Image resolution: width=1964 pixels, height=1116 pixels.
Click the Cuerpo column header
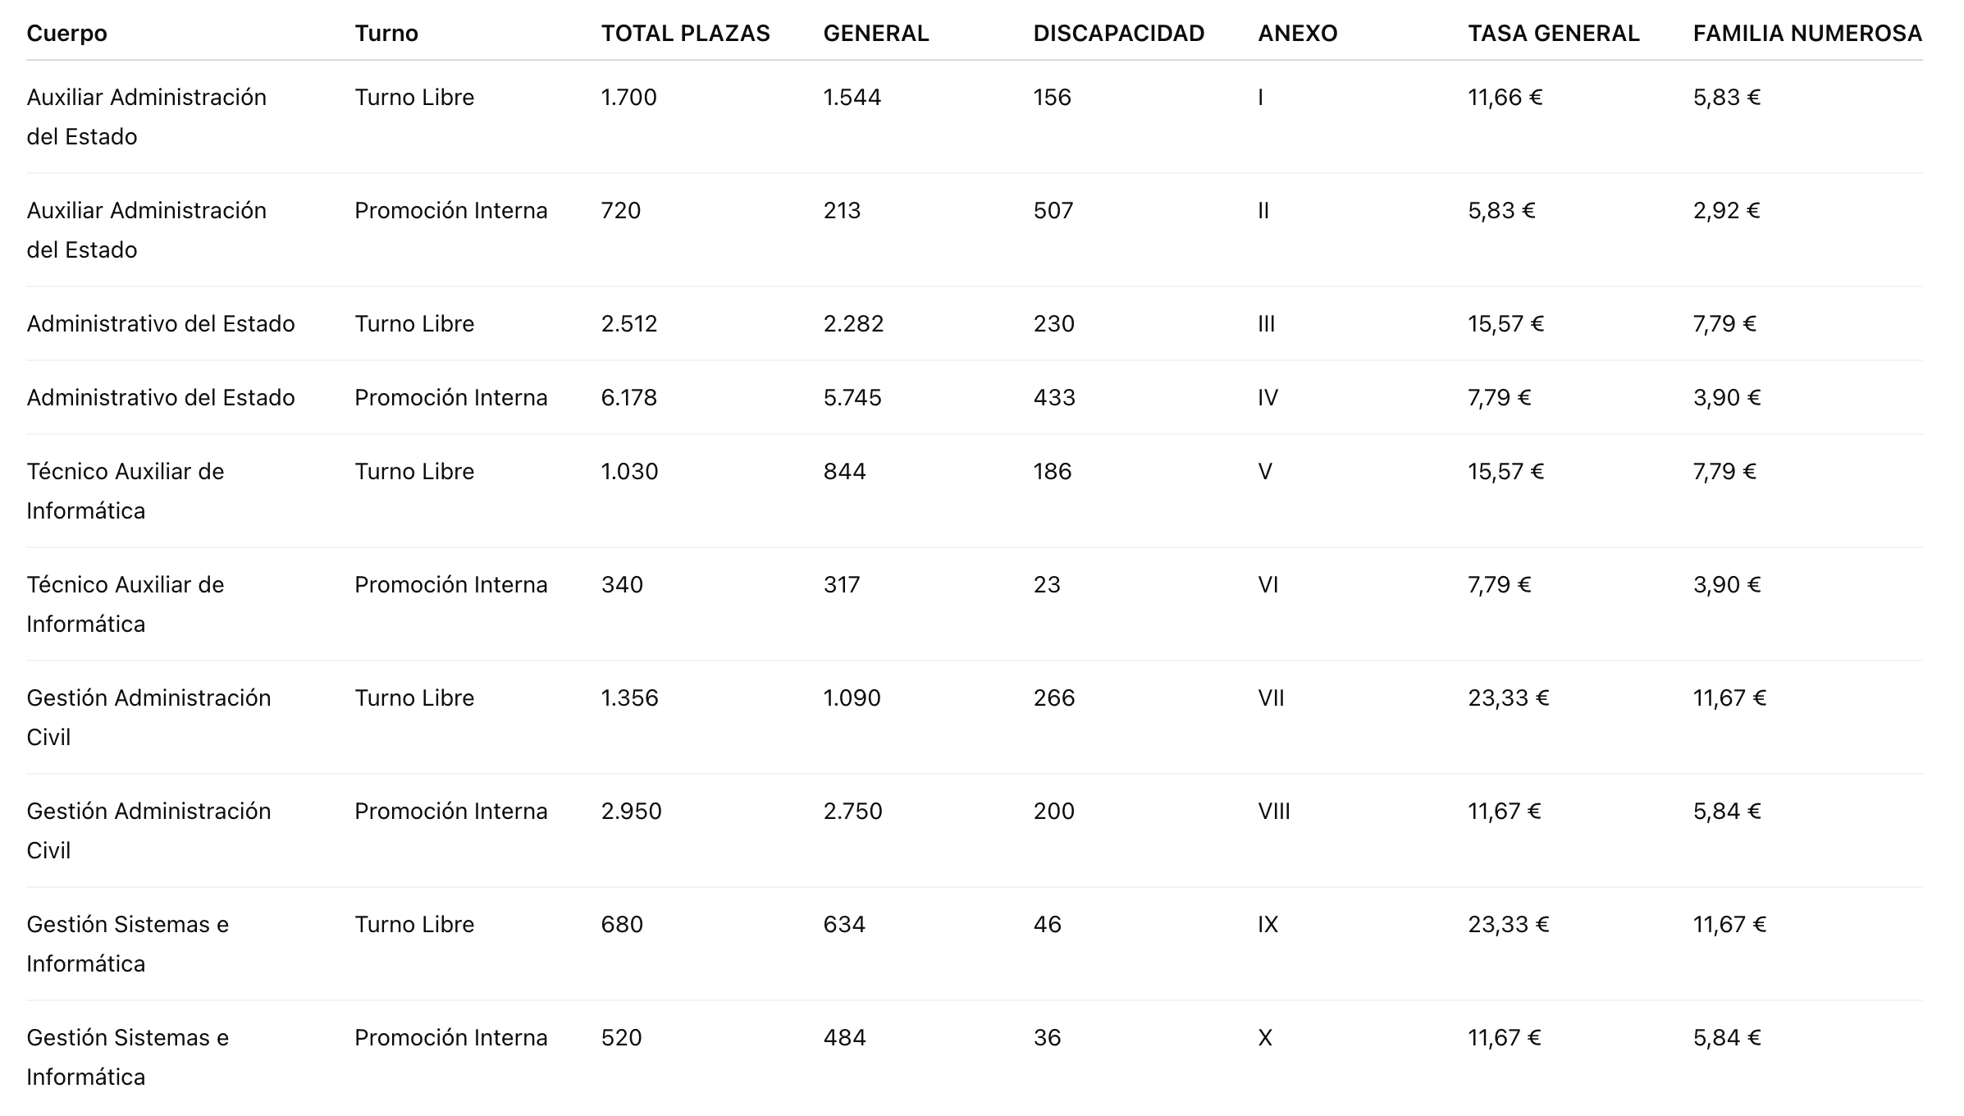(66, 34)
